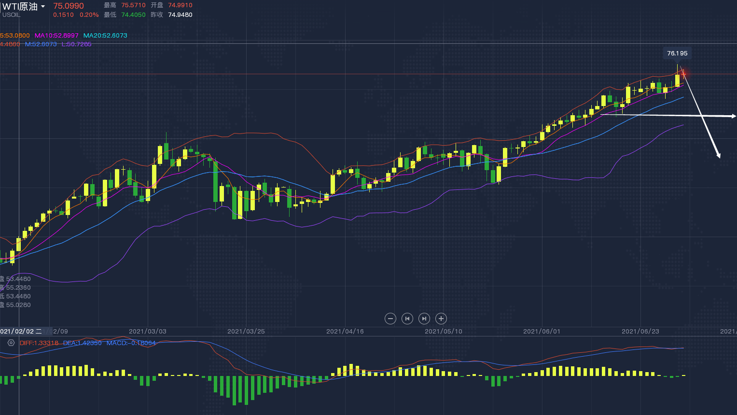Click the USOIL ticker code label
The width and height of the screenshot is (737, 415).
[x=12, y=15]
